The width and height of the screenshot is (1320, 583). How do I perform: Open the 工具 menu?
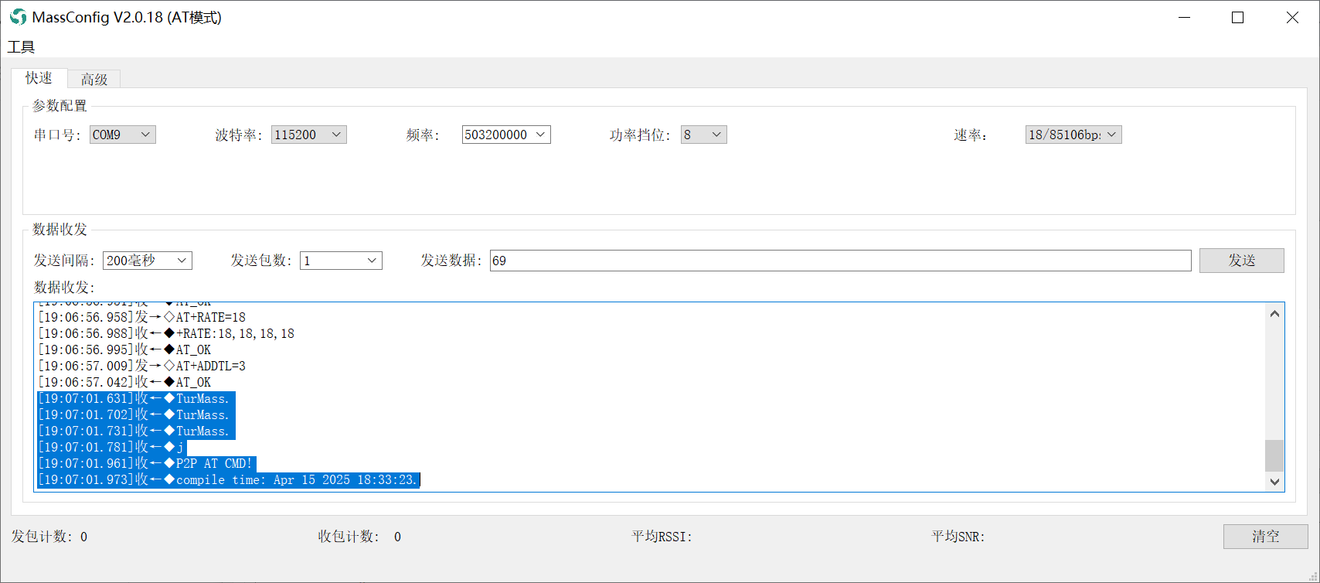coord(21,47)
